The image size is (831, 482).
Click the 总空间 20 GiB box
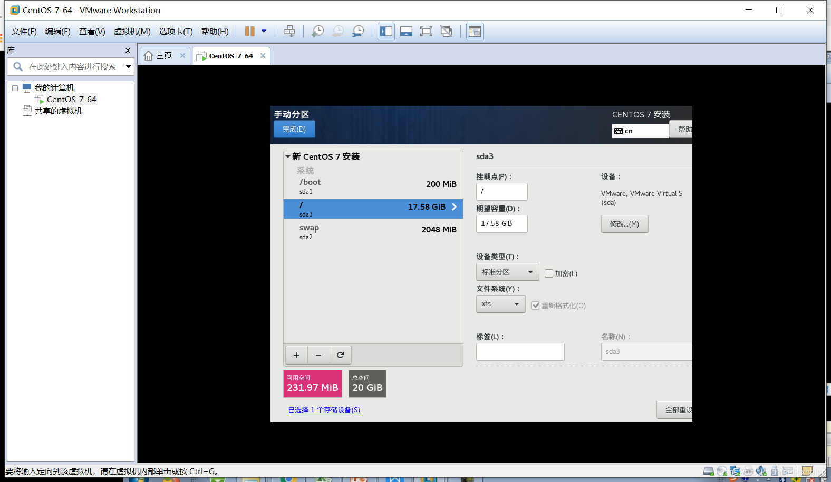368,383
